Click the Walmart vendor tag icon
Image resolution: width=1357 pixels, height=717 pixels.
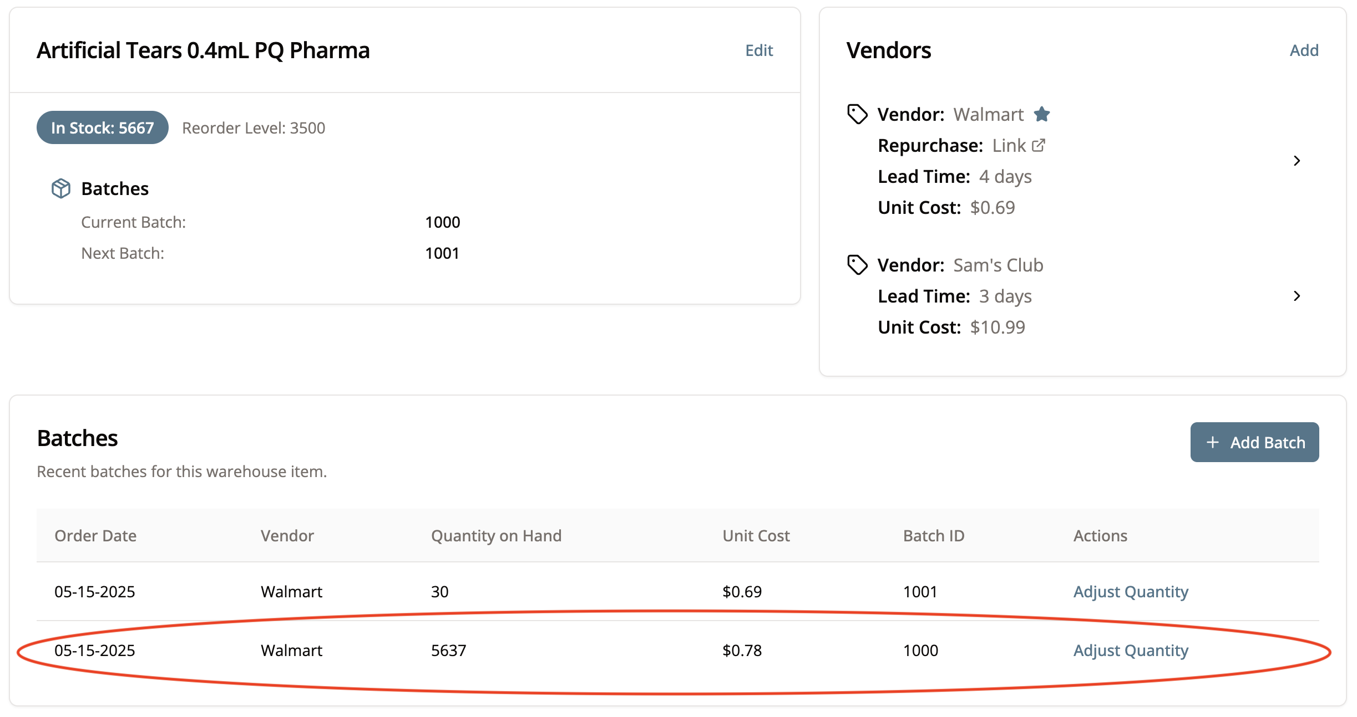pyautogui.click(x=857, y=114)
